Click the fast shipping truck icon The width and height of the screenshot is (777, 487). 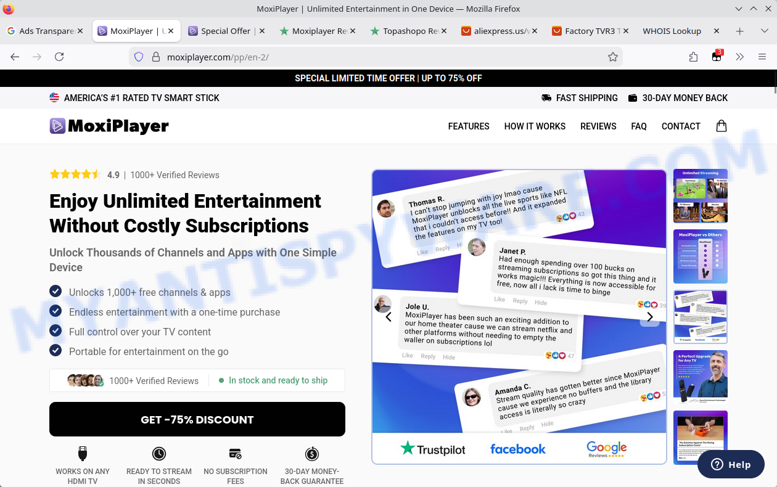(546, 98)
